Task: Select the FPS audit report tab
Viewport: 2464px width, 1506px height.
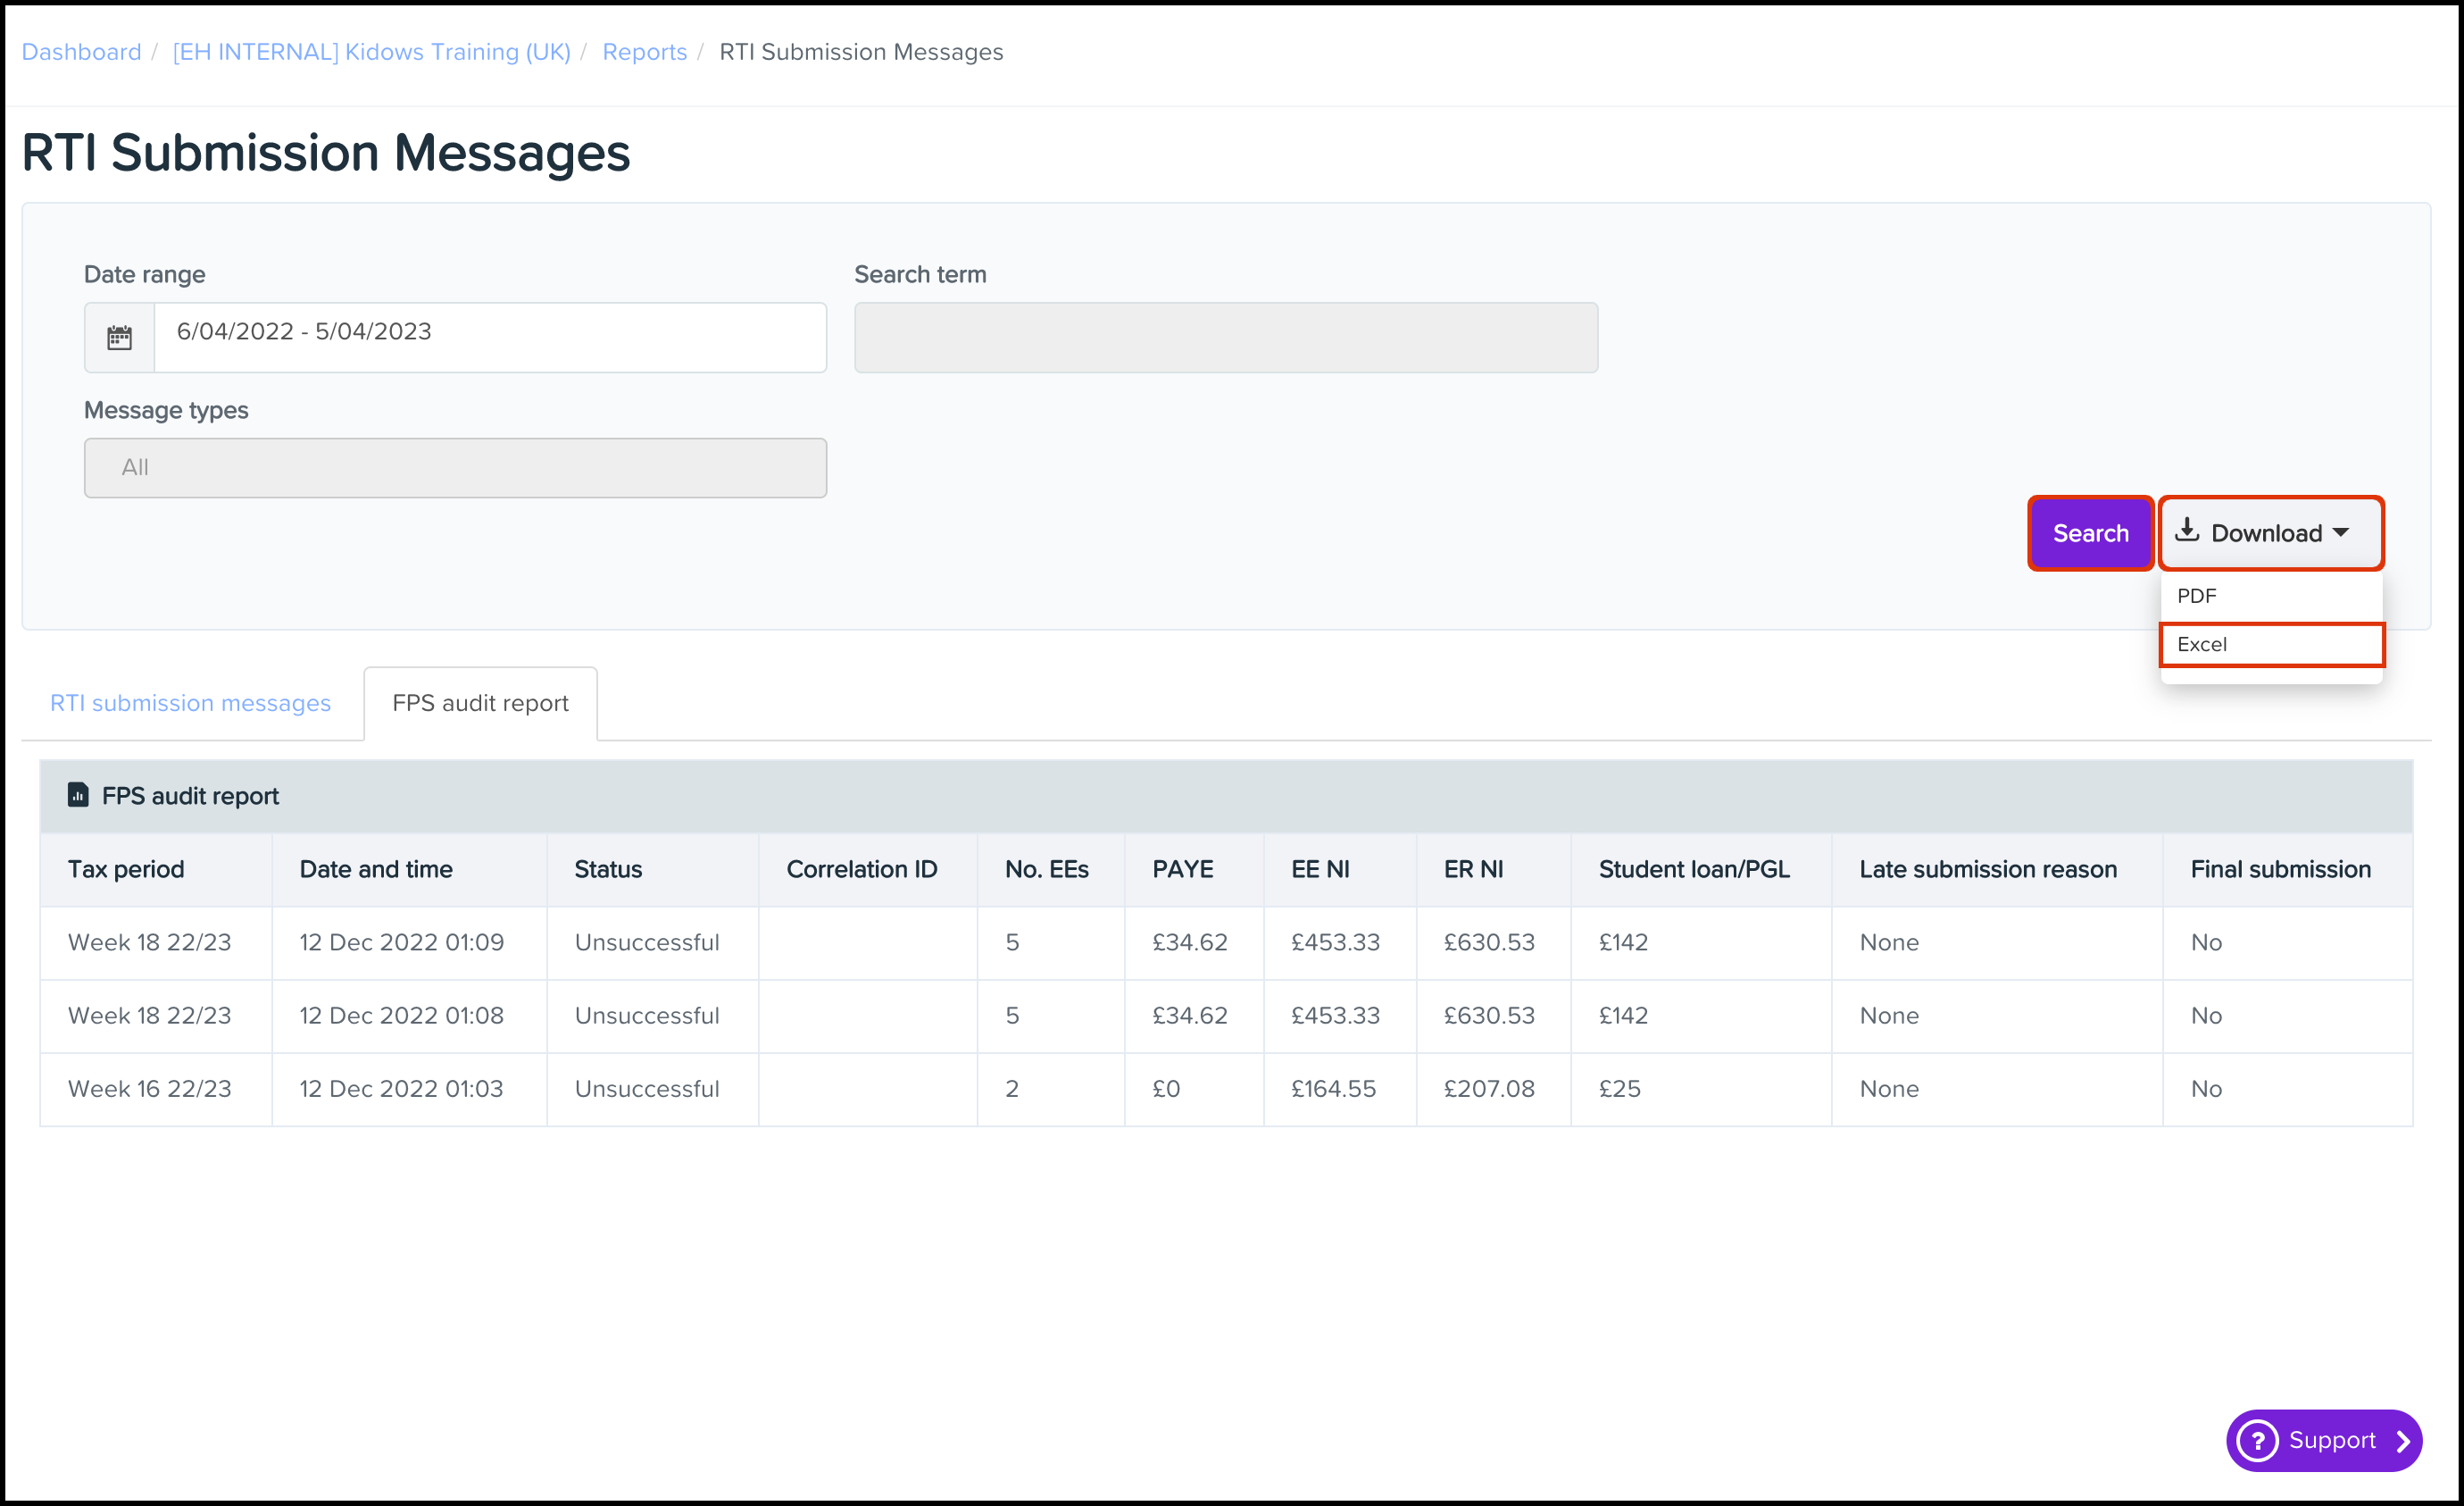Action: (480, 704)
